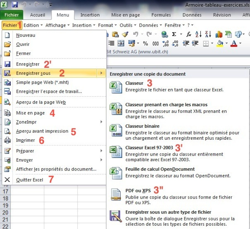
Task: Open the Outils classic menu
Action: pyautogui.click(x=128, y=25)
